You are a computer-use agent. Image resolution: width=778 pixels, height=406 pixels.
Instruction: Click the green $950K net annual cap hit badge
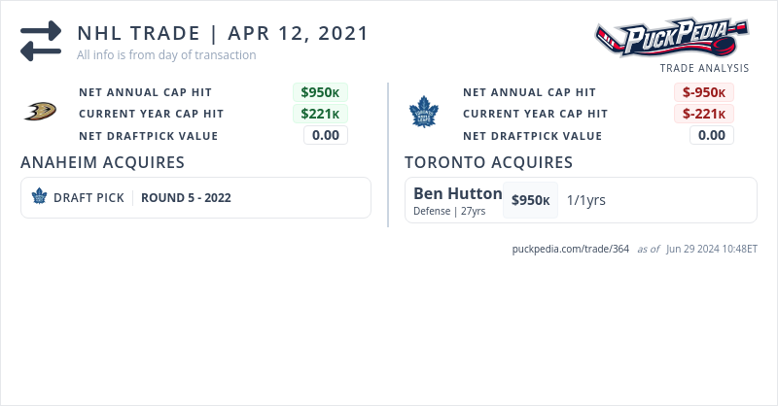pyautogui.click(x=320, y=92)
